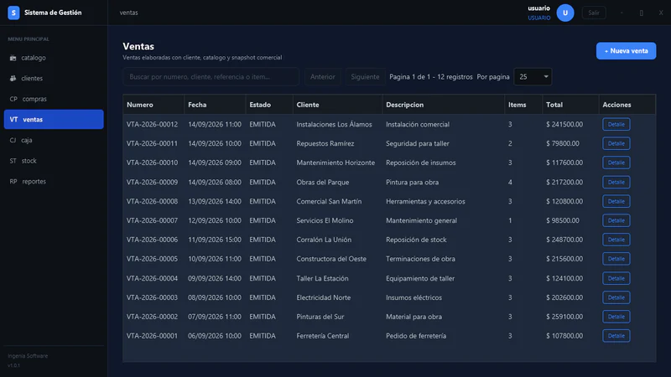Click the clientes sidebar icon
This screenshot has width=671, height=377.
[x=13, y=78]
